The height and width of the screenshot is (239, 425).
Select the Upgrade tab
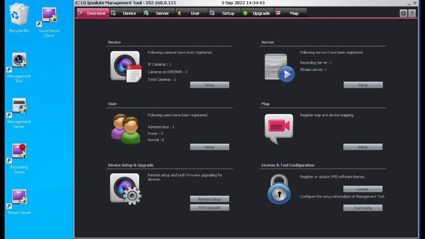point(257,13)
